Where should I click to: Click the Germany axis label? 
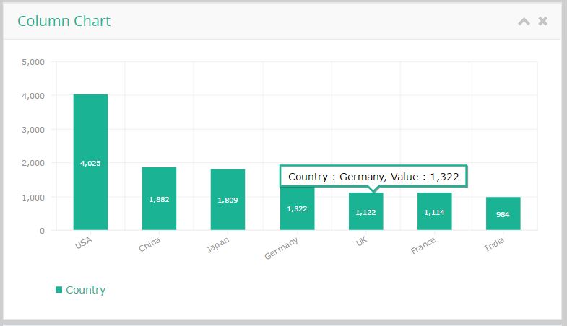281,248
